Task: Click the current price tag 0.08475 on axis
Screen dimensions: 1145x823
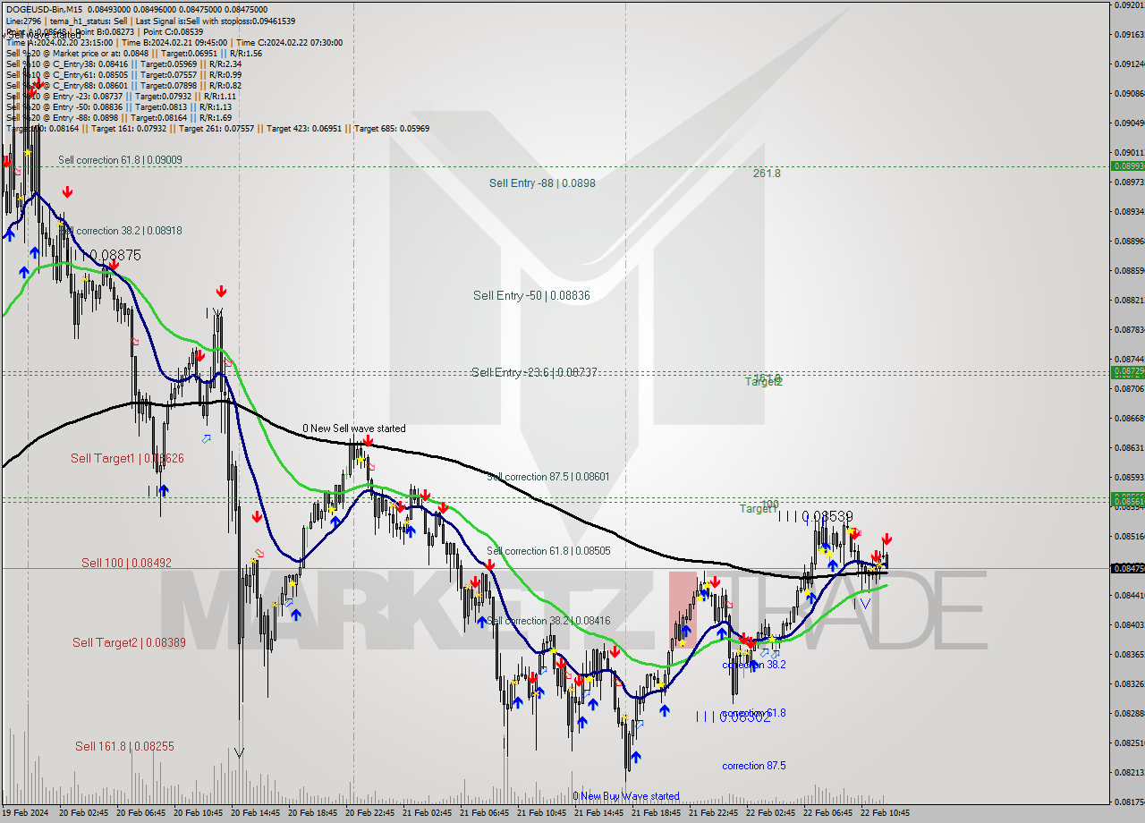Action: (1126, 568)
